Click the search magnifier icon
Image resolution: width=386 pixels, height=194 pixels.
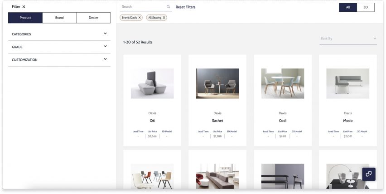click(169, 7)
